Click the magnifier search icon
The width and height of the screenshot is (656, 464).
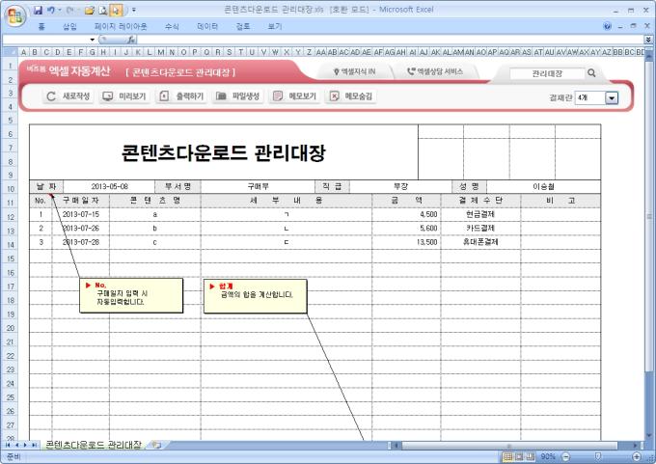591,73
